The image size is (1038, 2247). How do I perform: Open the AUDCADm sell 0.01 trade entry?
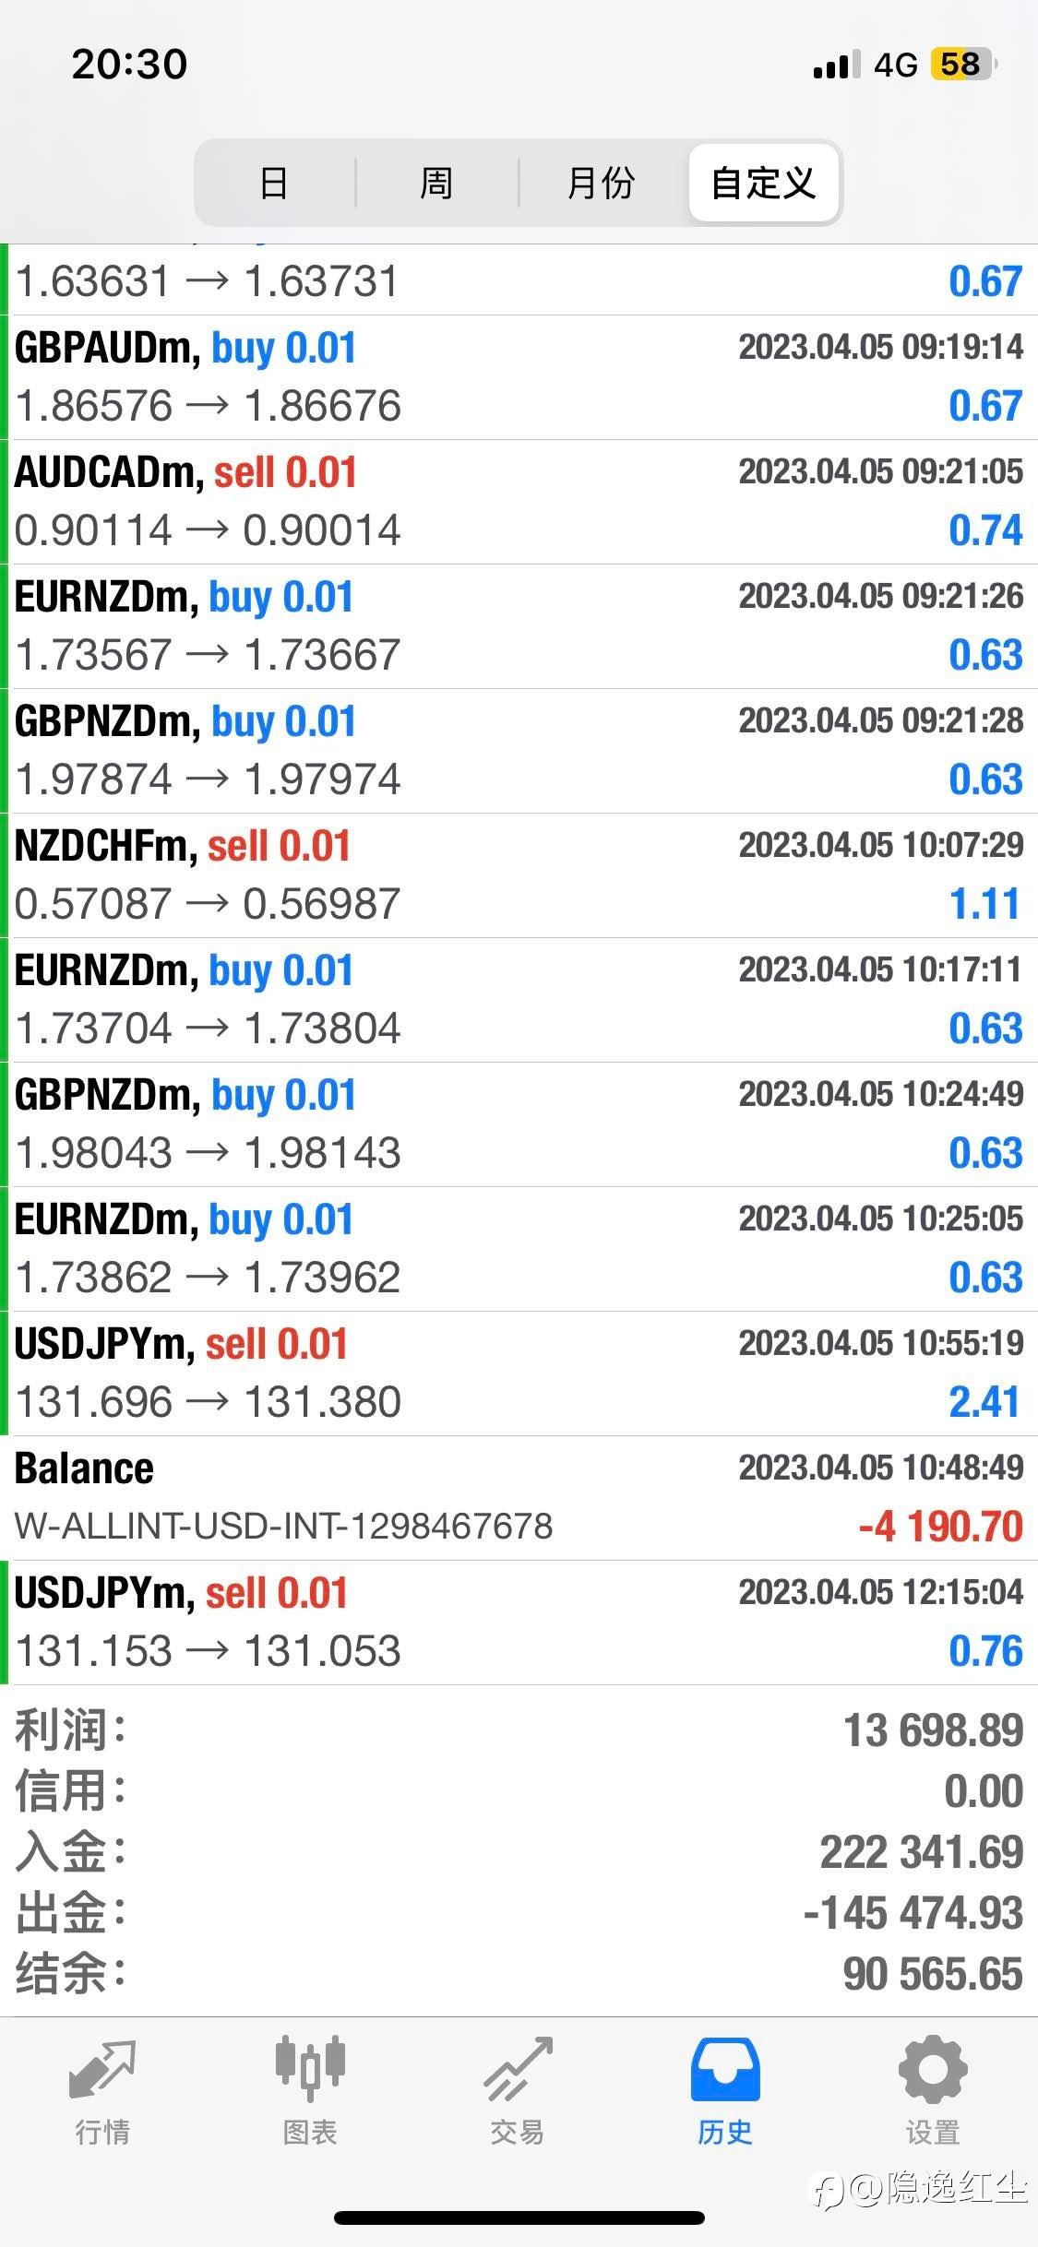[x=519, y=502]
